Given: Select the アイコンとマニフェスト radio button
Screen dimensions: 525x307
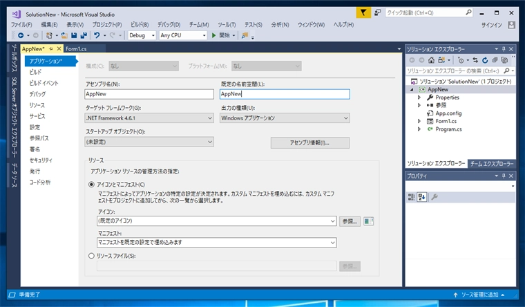Looking at the screenshot, I should tap(91, 185).
